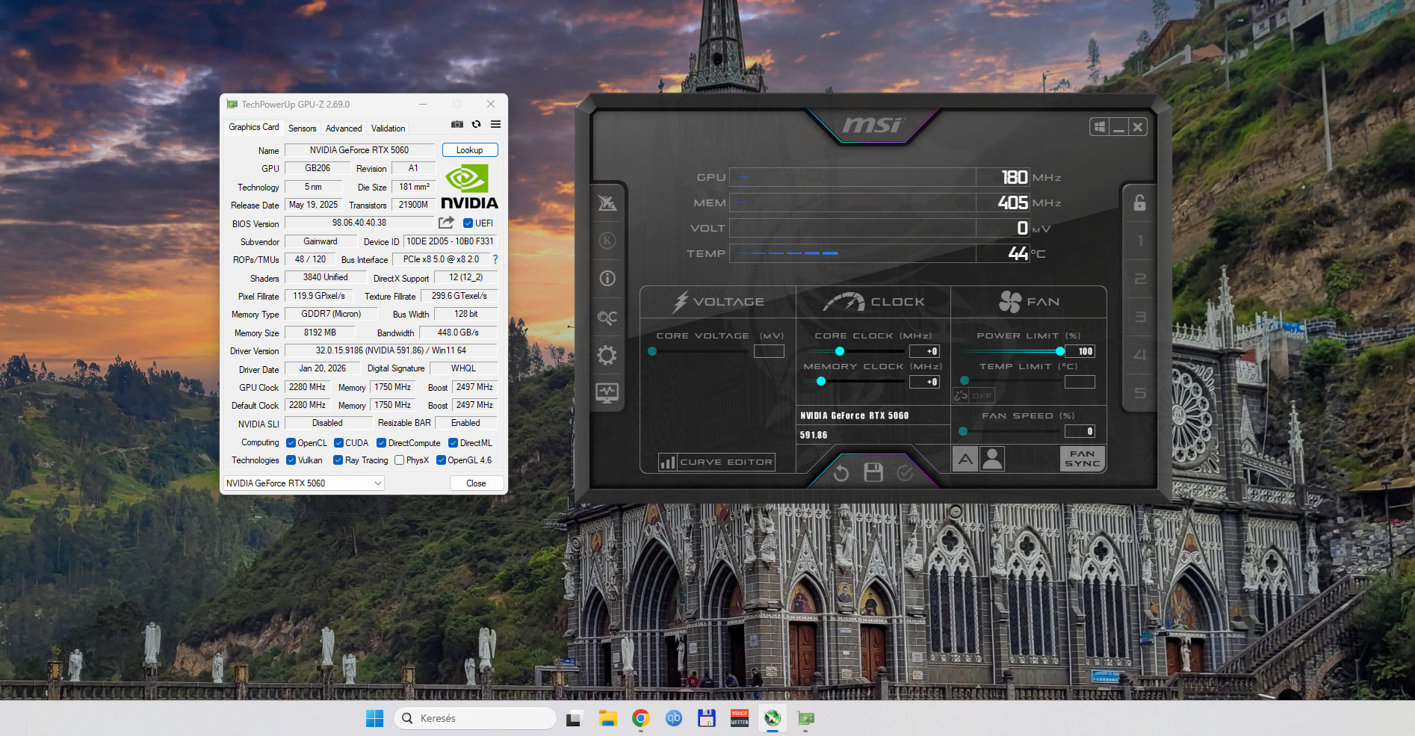Click the Memory Clock value field
This screenshot has width=1415, height=736.
pos(924,382)
